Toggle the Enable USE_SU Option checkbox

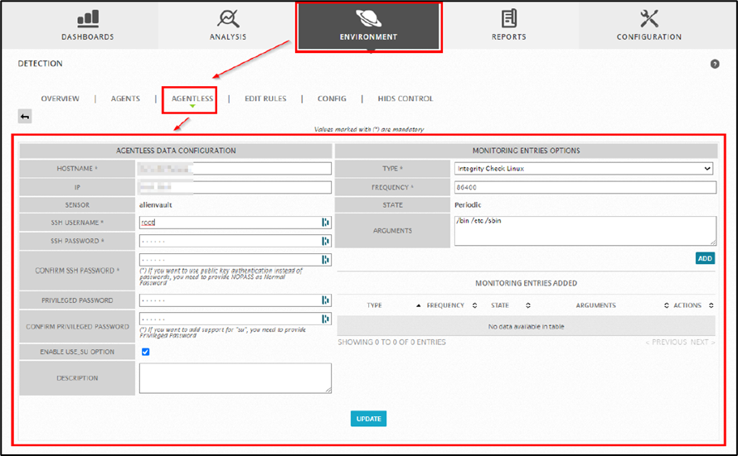pos(146,352)
